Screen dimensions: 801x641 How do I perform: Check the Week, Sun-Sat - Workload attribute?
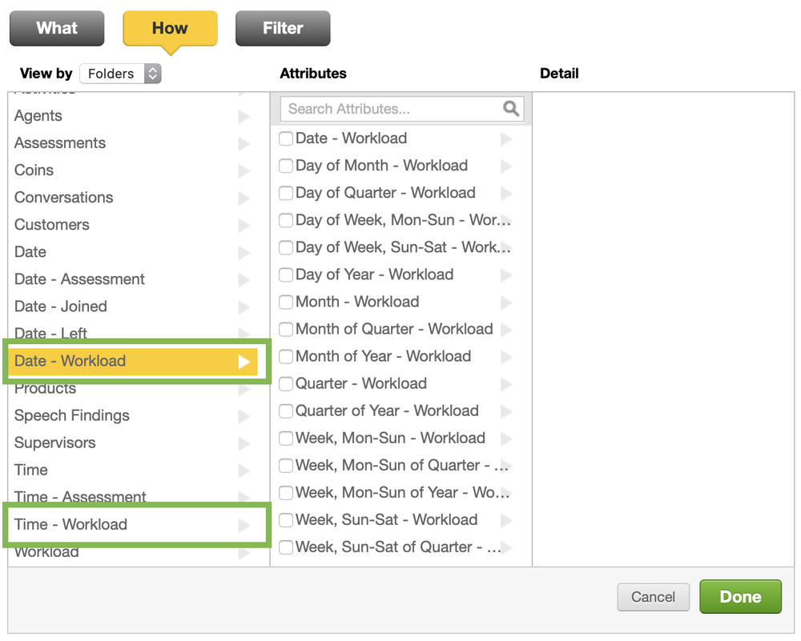coord(286,519)
